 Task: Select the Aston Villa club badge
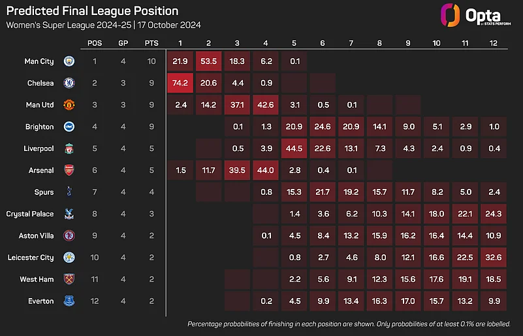(x=69, y=235)
